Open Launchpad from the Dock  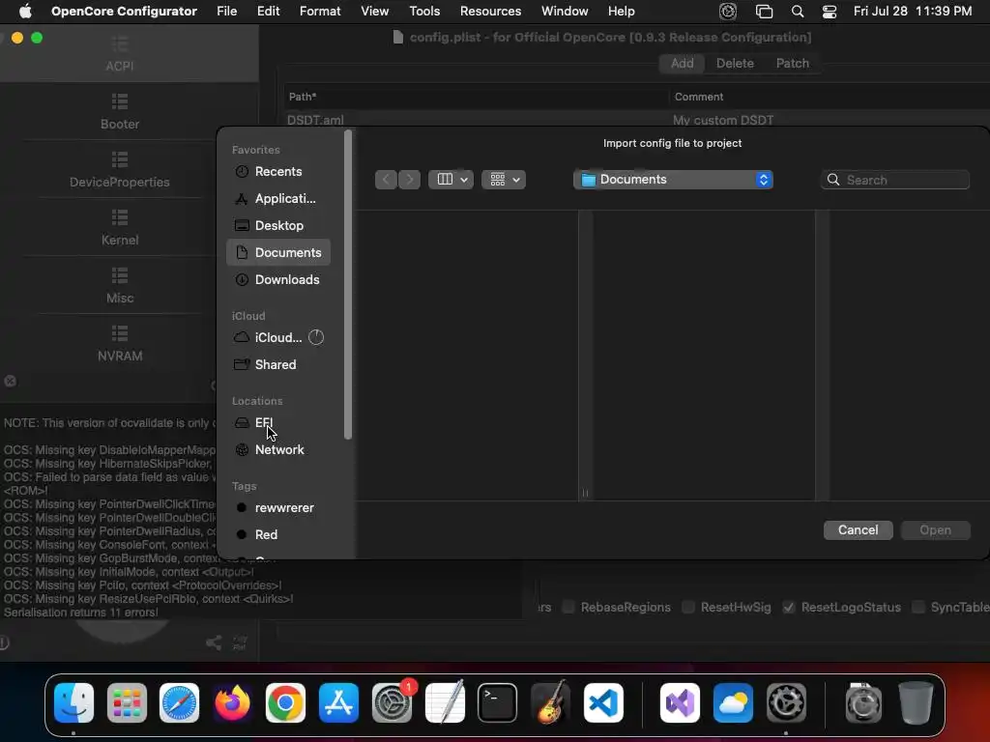(127, 702)
